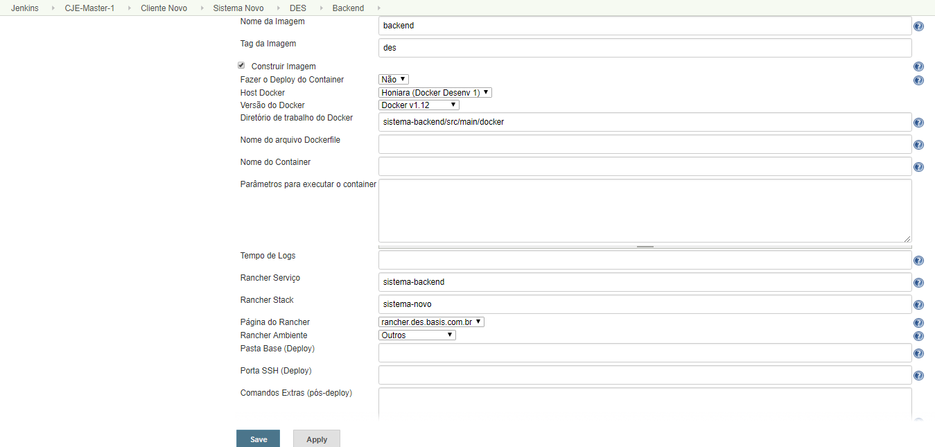
Task: Open help for Diretório de trabalho do Docker
Action: coord(918,123)
